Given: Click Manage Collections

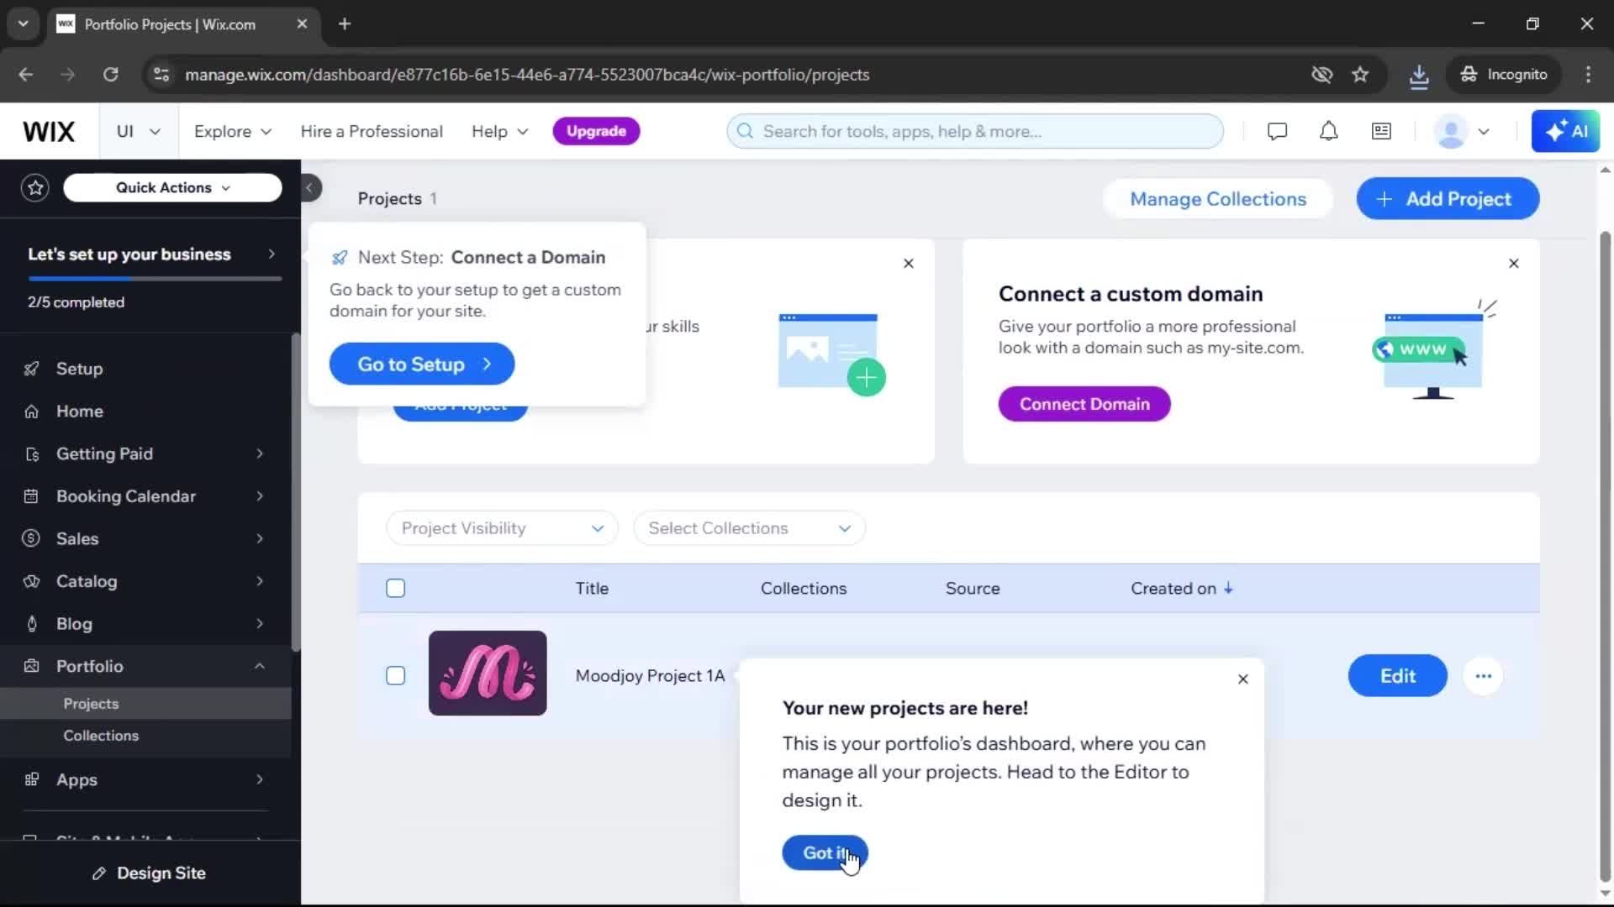Looking at the screenshot, I should pos(1218,199).
